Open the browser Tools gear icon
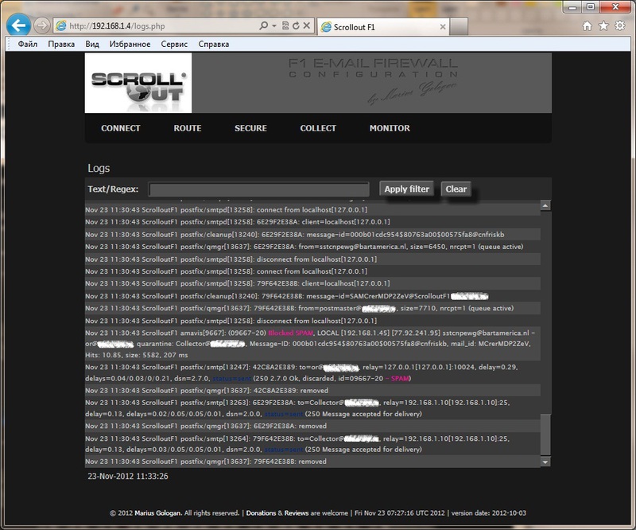The height and width of the screenshot is (530, 636). pyautogui.click(x=620, y=26)
